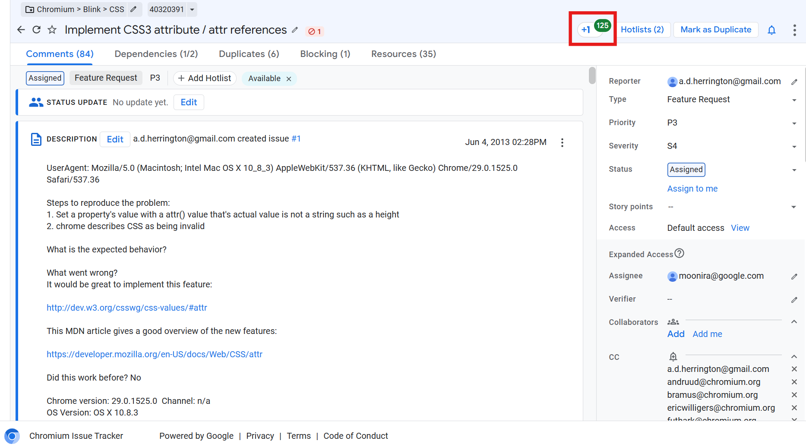This screenshot has height=447, width=806.
Task: Switch to the Duplicates (6) tab
Action: tap(249, 54)
